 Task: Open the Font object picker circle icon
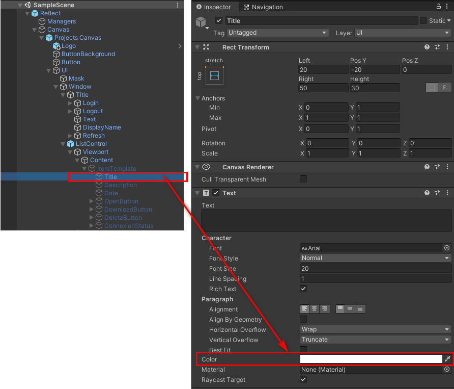[447, 248]
